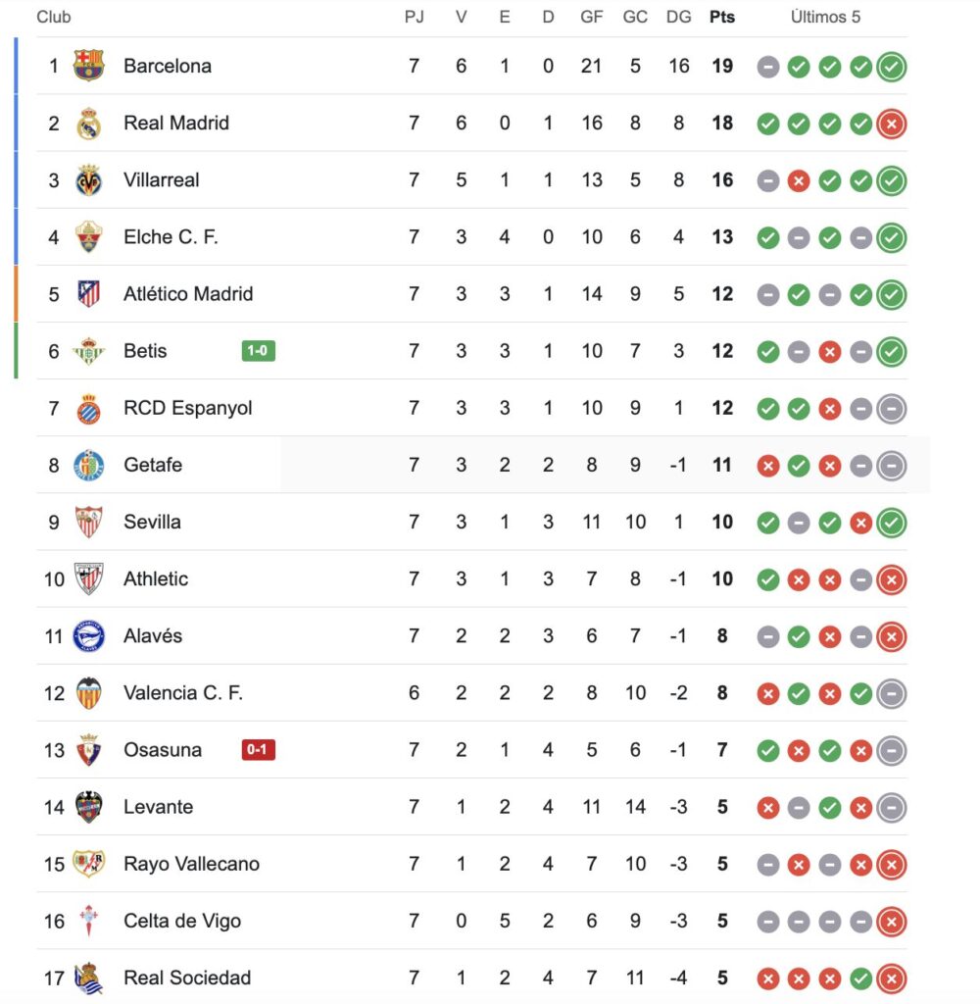Click the Últimos 5 column header
980x1004 pixels.
tap(825, 18)
